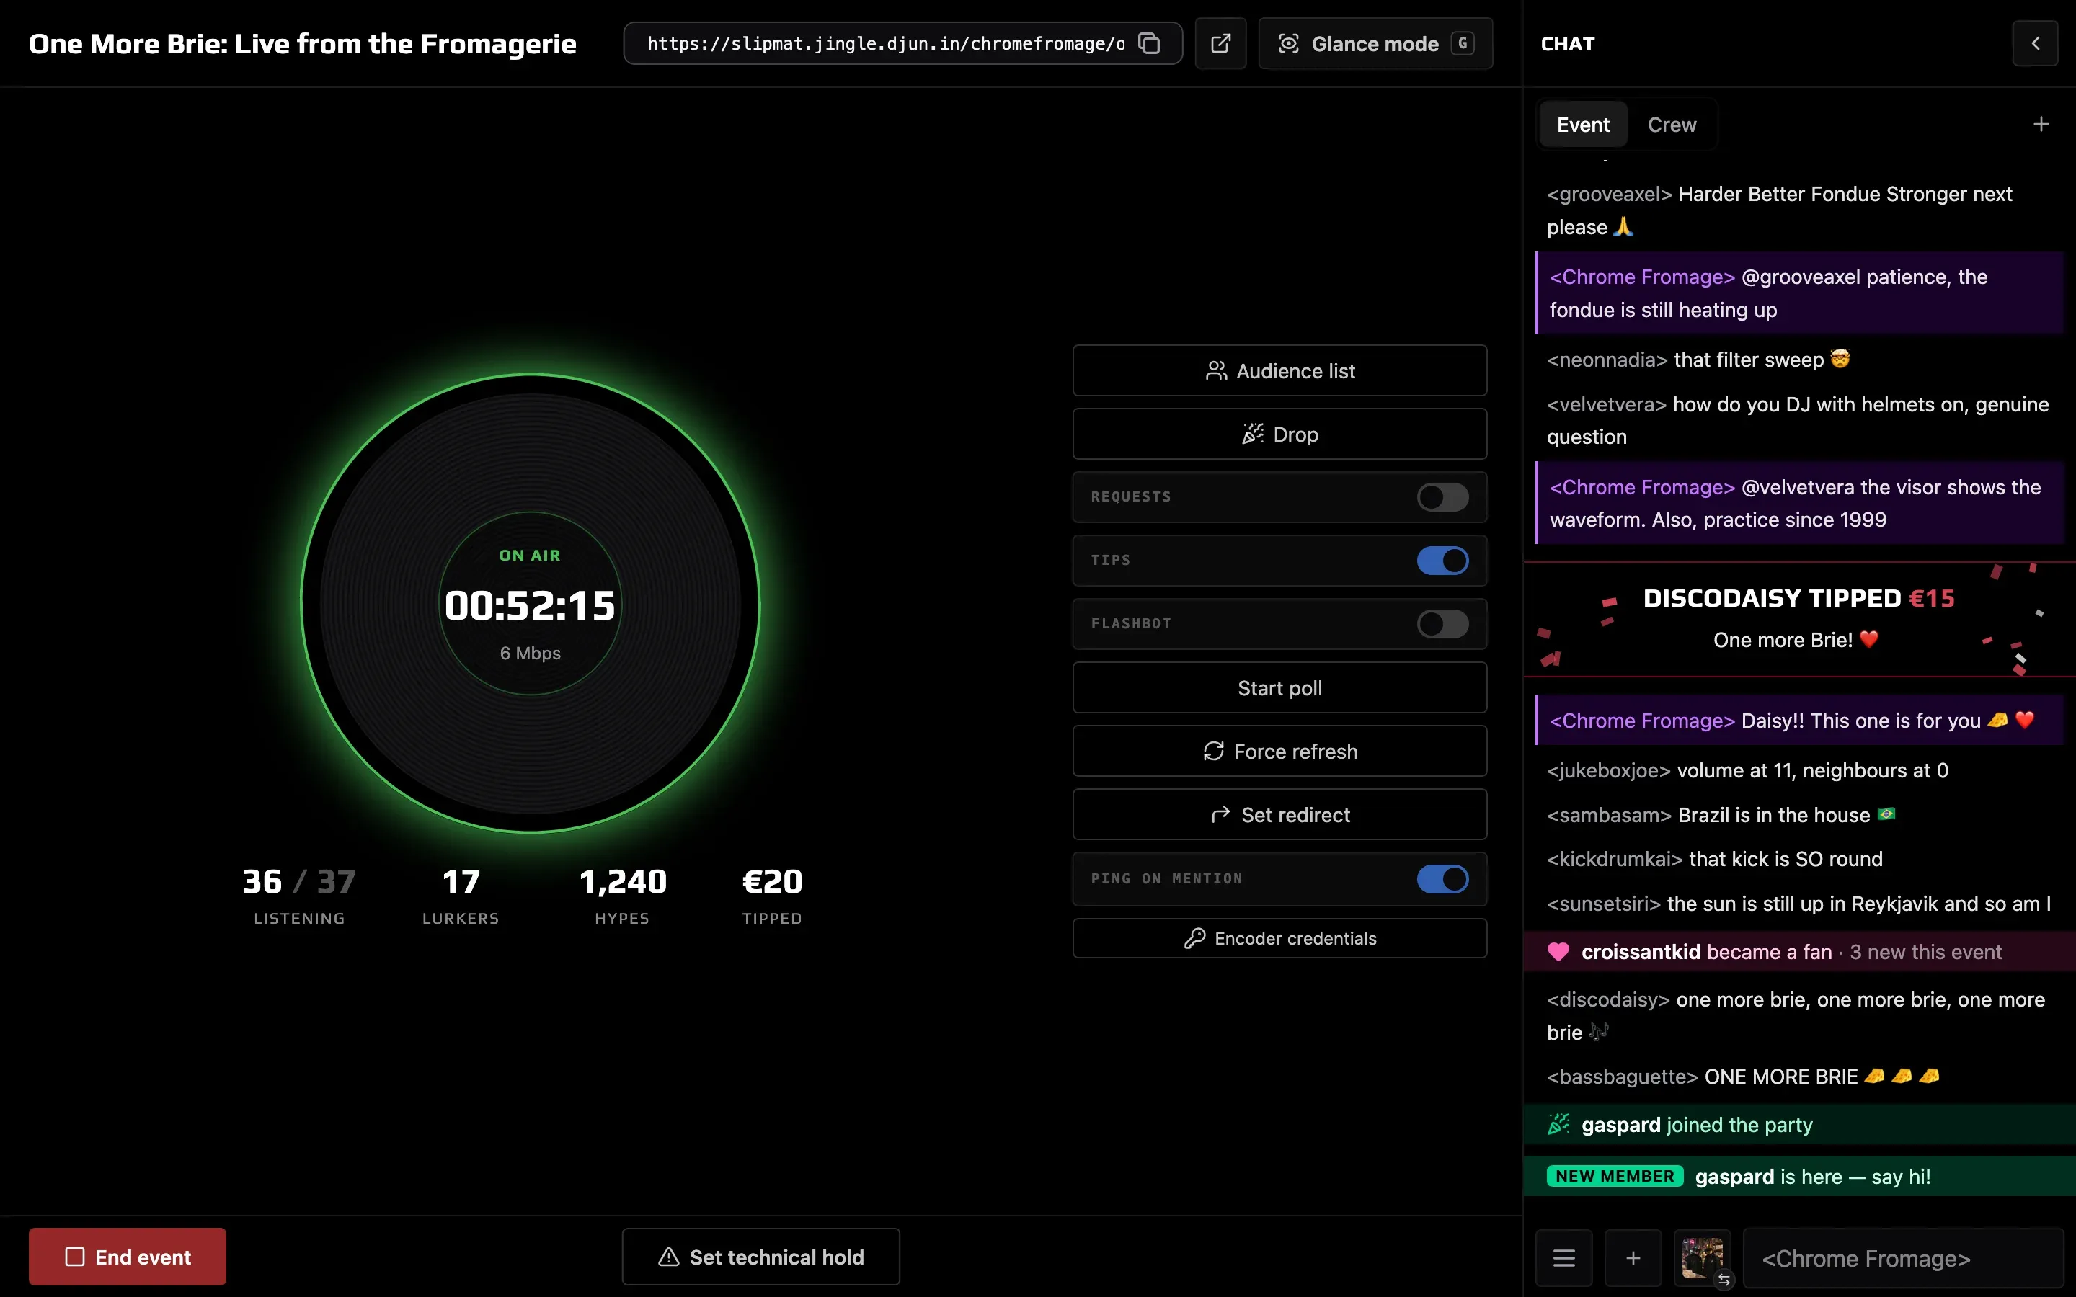Open the Audience list

(x=1279, y=370)
